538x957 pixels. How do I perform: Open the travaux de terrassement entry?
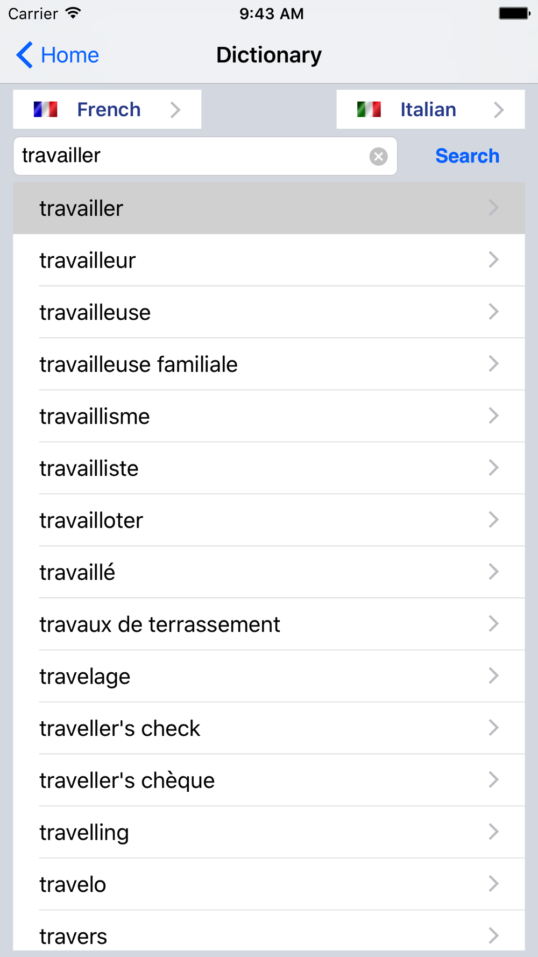point(269,624)
